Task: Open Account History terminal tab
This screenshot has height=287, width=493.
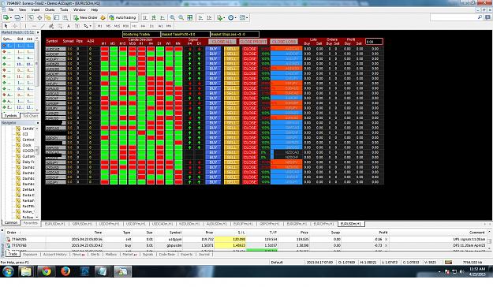Action: pyautogui.click(x=54, y=255)
